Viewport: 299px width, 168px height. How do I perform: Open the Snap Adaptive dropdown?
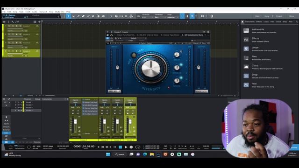coord(172,17)
